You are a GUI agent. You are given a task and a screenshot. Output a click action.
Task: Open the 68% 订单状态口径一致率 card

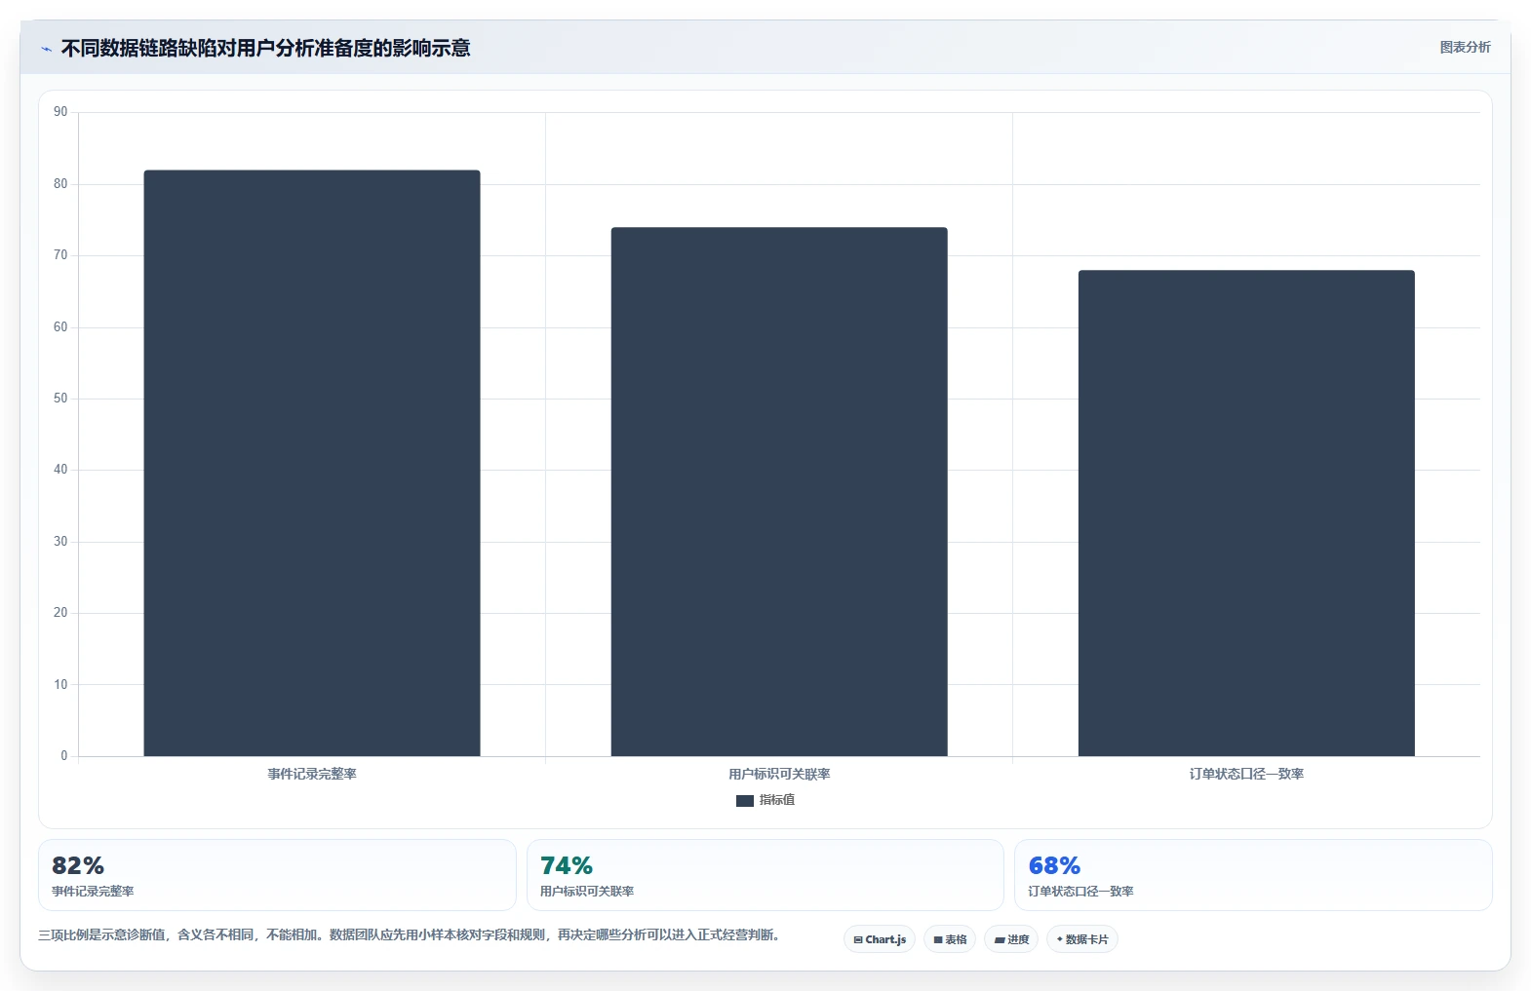pos(1253,875)
